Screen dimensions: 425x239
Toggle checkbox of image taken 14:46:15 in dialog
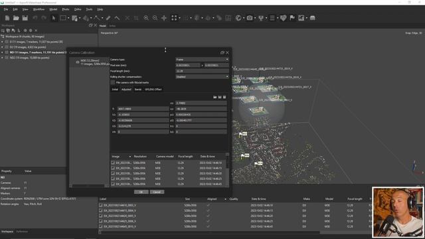pyautogui.click(x=113, y=168)
